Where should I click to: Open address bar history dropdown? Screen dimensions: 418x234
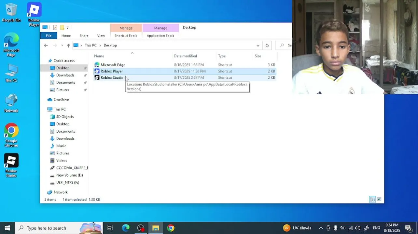click(x=258, y=45)
